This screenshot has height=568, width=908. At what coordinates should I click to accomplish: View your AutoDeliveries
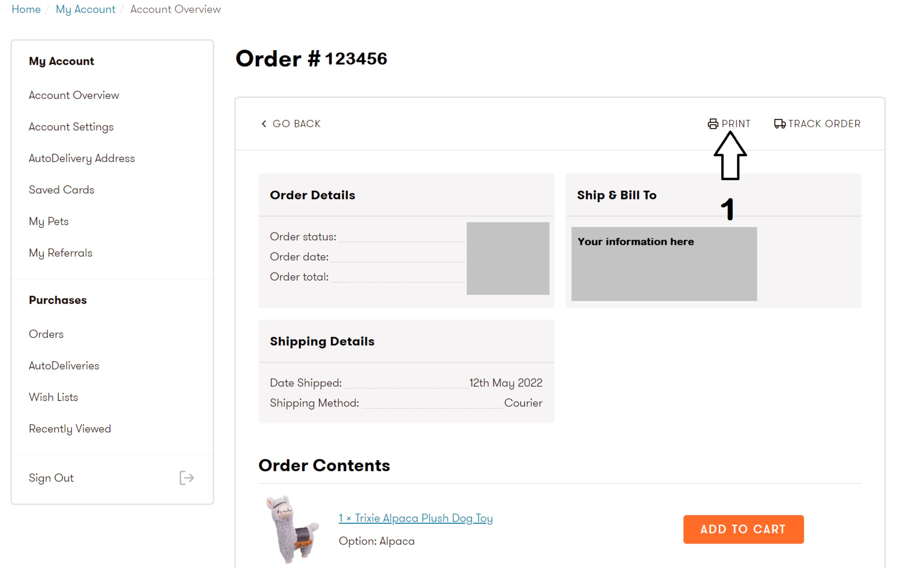coord(64,365)
